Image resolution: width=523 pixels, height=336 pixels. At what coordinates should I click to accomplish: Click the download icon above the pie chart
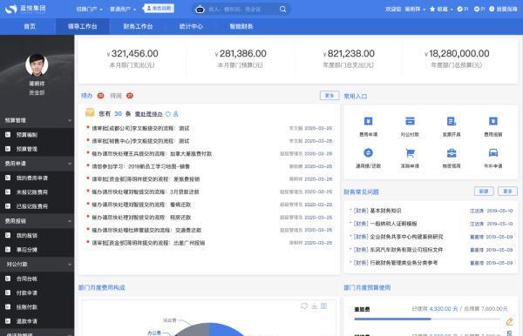[314, 306]
